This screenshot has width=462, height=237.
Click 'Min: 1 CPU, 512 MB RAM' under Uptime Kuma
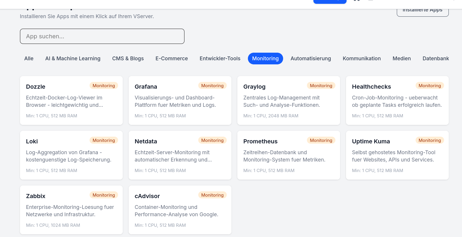pyautogui.click(x=378, y=171)
